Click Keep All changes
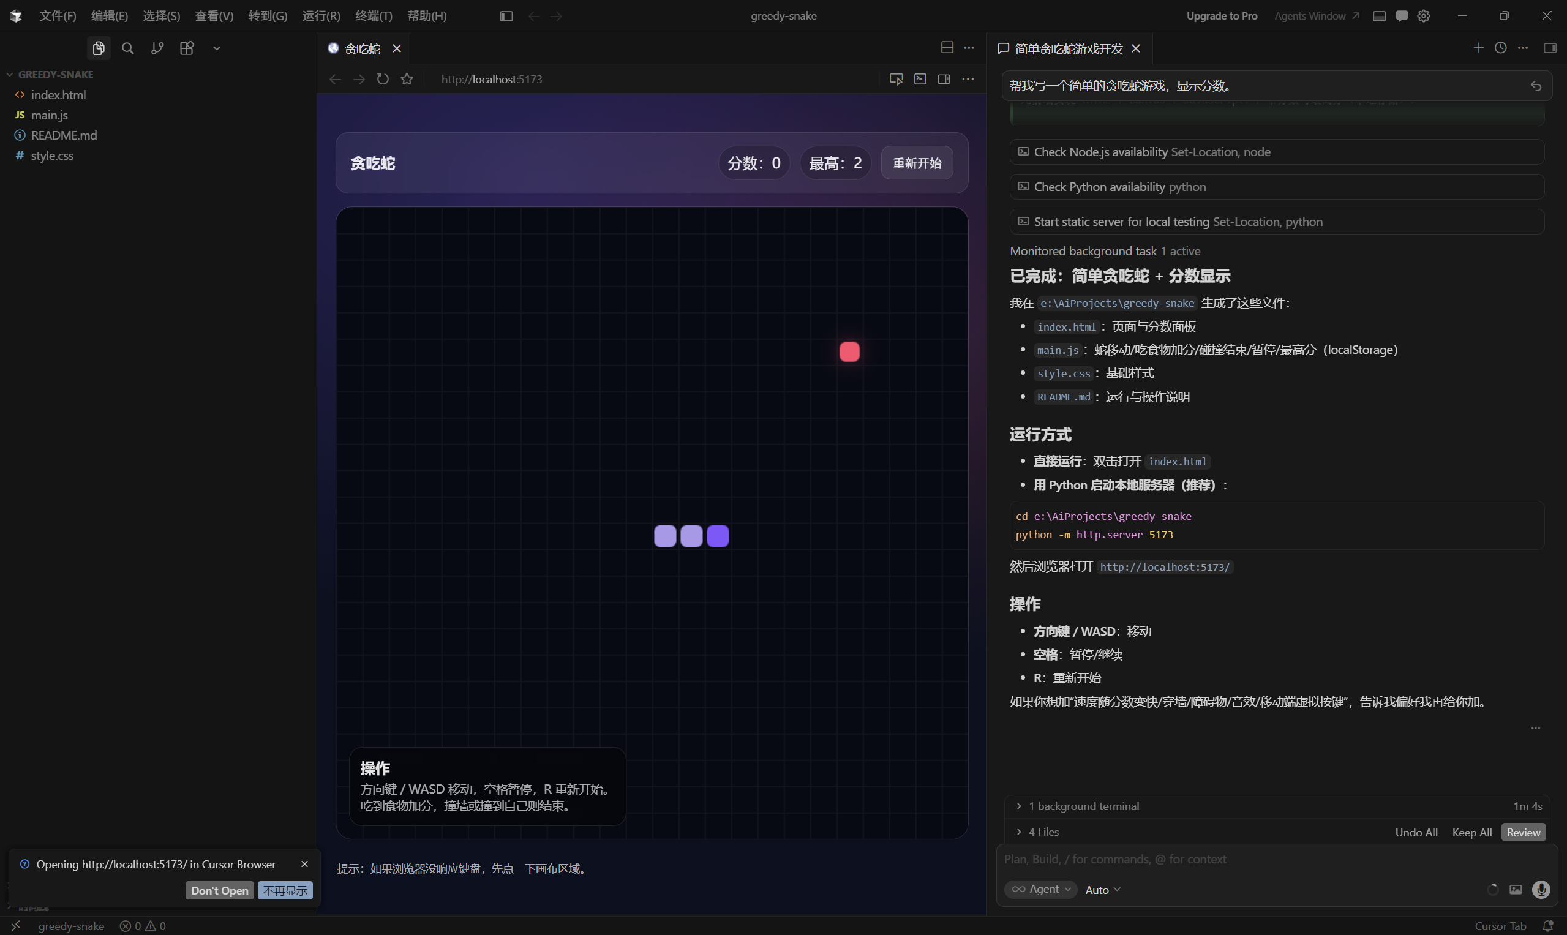 (1472, 832)
